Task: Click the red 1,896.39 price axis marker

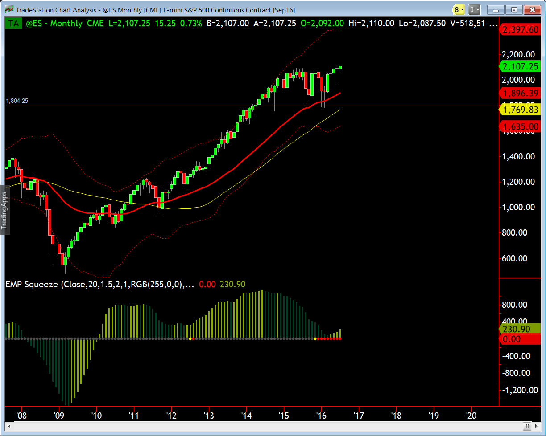Action: point(521,94)
